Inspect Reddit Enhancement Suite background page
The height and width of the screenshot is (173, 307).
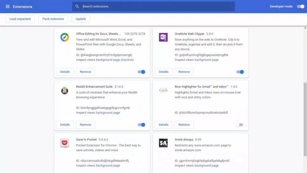[x=108, y=113]
